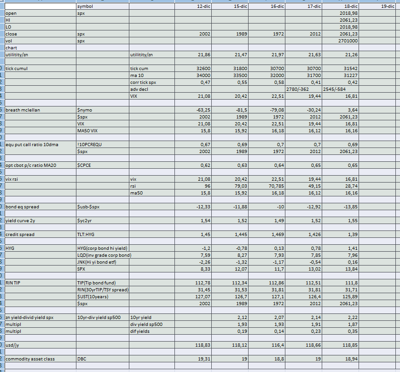Select the 'adv decl' label cell
The width and height of the screenshot is (400, 372).
152,89
